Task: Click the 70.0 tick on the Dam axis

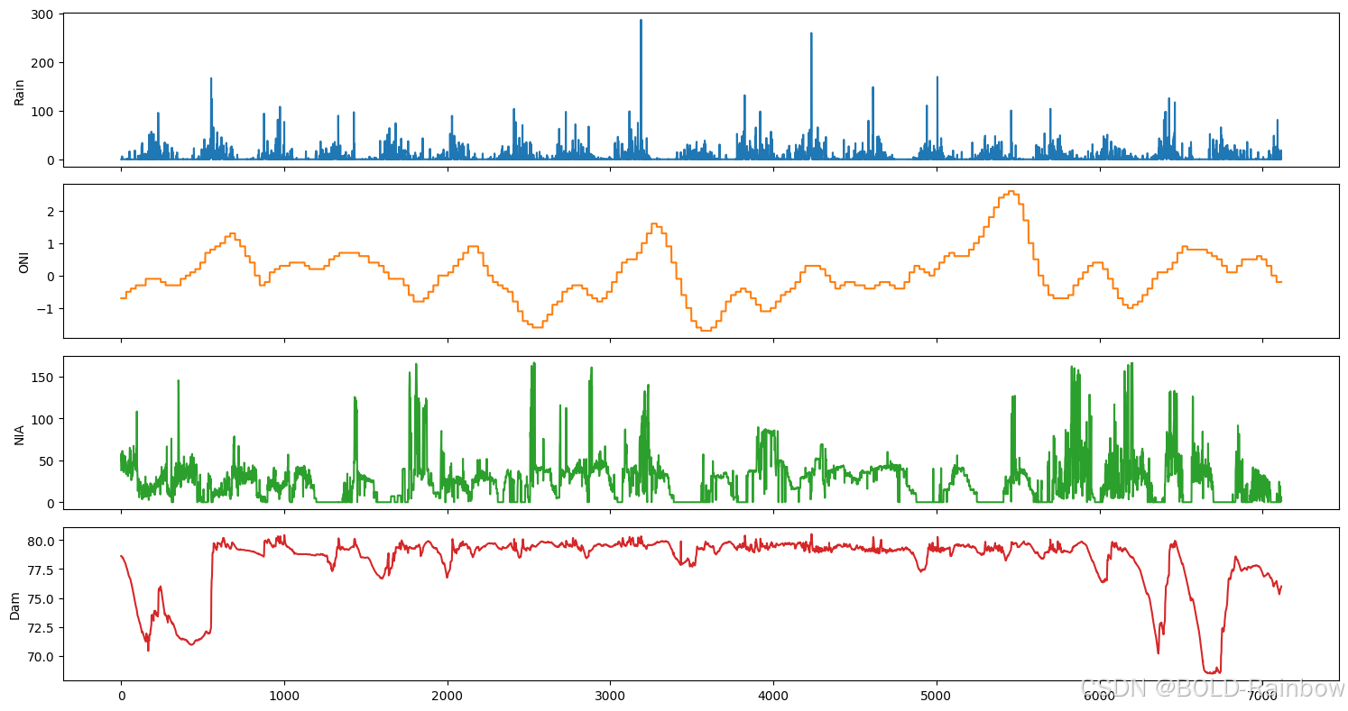Action: click(x=39, y=657)
